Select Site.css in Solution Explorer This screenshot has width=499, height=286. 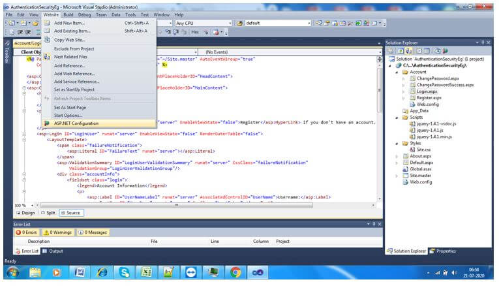423,150
